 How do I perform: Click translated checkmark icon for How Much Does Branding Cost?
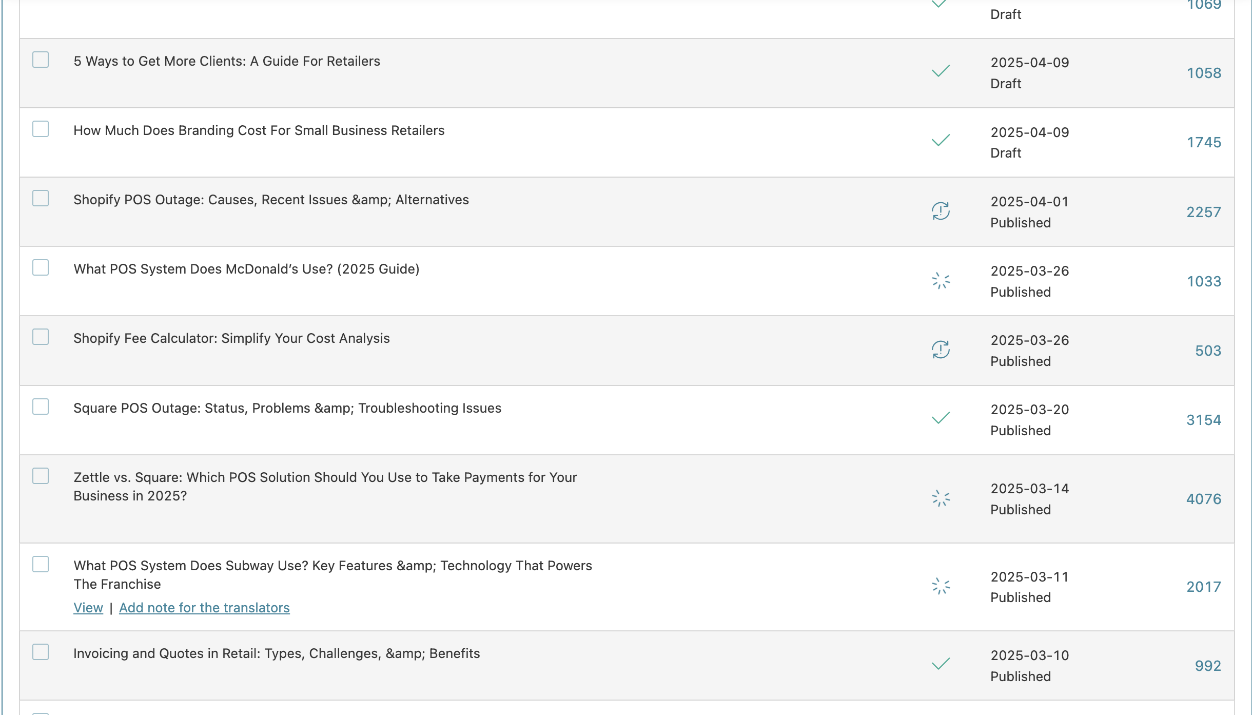pos(941,140)
